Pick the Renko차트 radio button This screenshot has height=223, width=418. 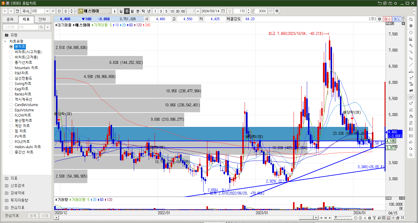pos(11,94)
